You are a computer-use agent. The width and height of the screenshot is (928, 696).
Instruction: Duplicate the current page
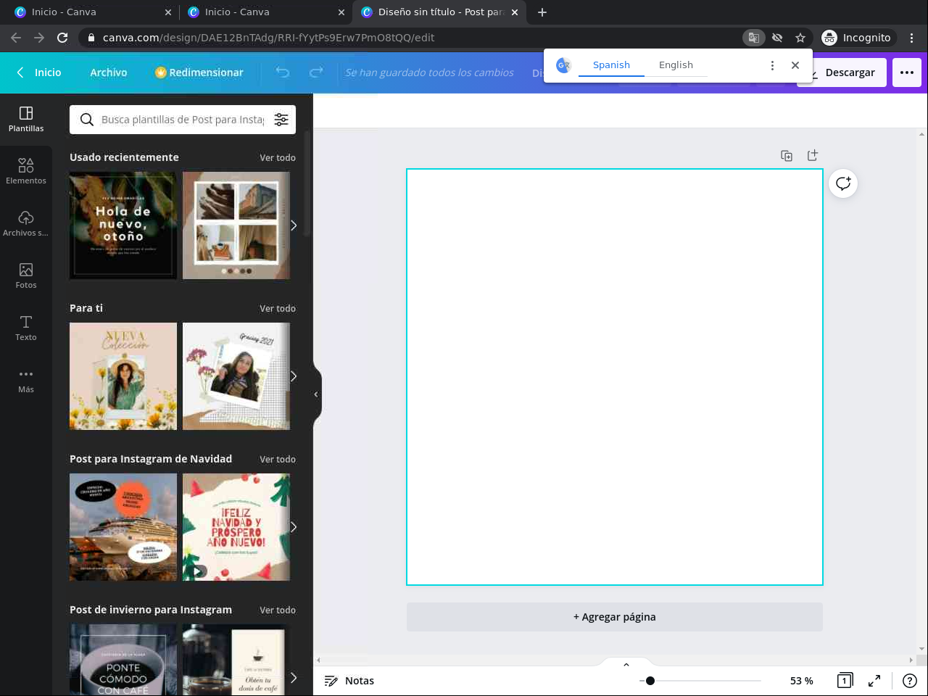[787, 155]
